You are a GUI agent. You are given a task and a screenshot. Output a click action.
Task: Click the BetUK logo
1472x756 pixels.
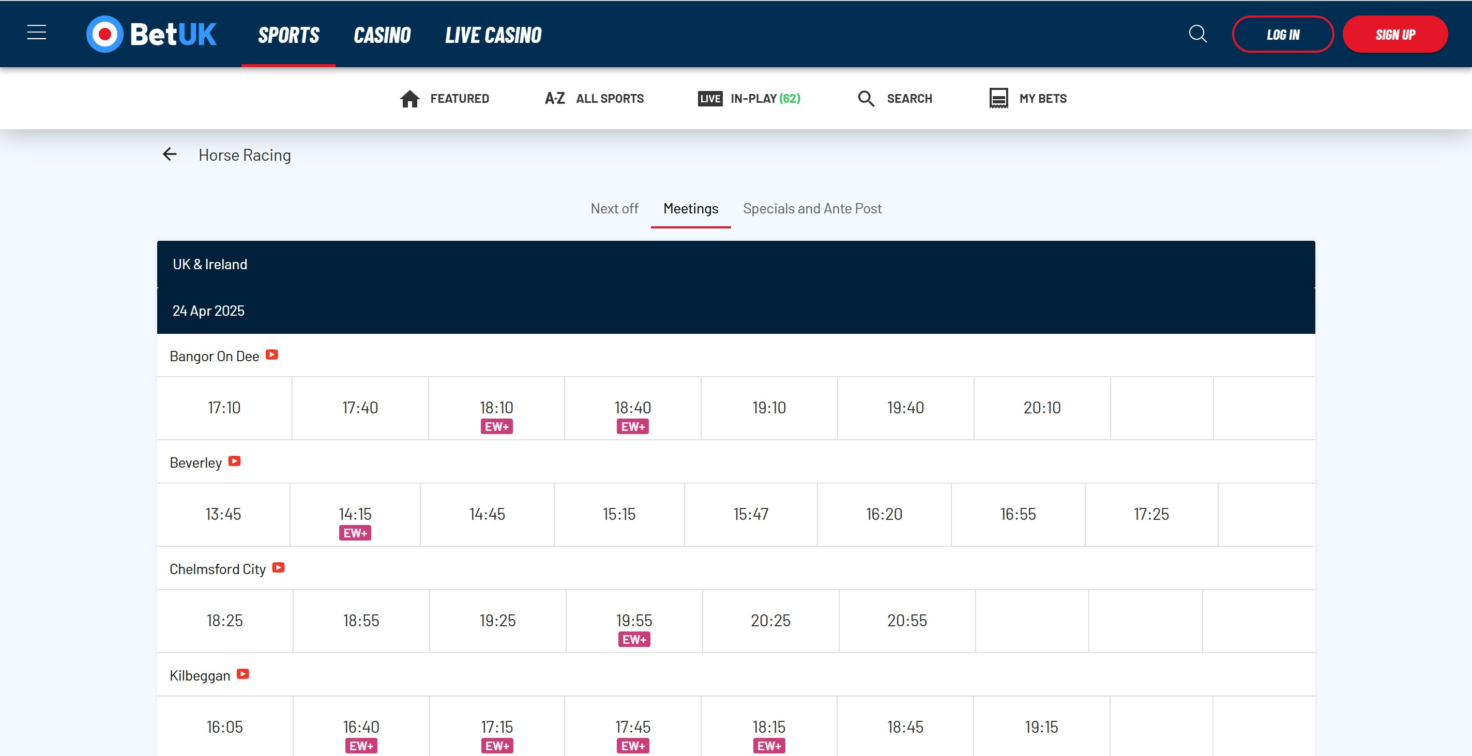(x=151, y=34)
